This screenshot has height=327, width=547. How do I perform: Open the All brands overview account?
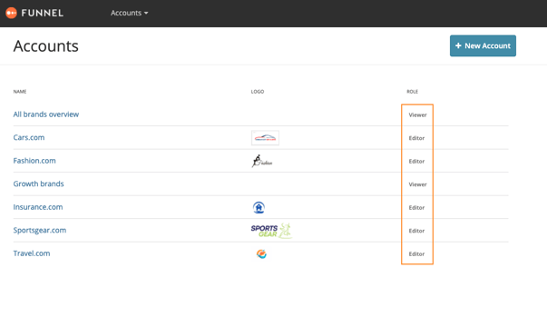pyautogui.click(x=46, y=114)
